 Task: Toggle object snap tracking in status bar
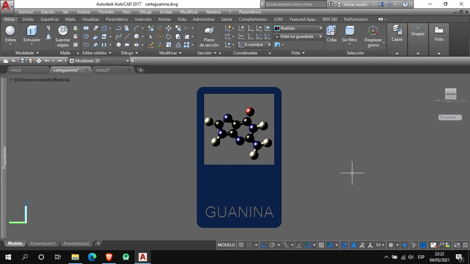[299, 245]
